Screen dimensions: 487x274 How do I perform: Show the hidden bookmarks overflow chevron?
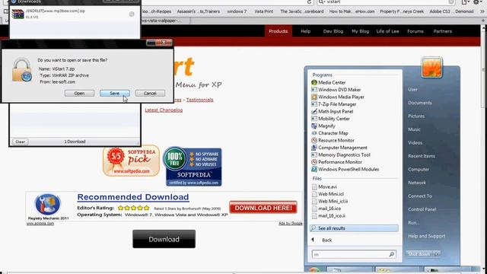(x=482, y=11)
